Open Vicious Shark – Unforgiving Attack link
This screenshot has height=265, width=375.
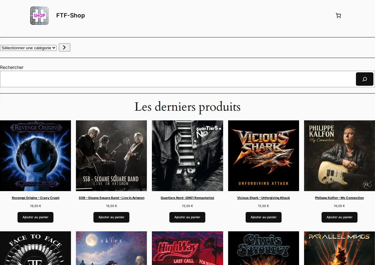point(263,198)
